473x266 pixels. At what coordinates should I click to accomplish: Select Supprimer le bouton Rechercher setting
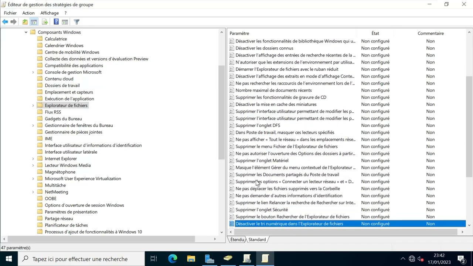point(292,216)
